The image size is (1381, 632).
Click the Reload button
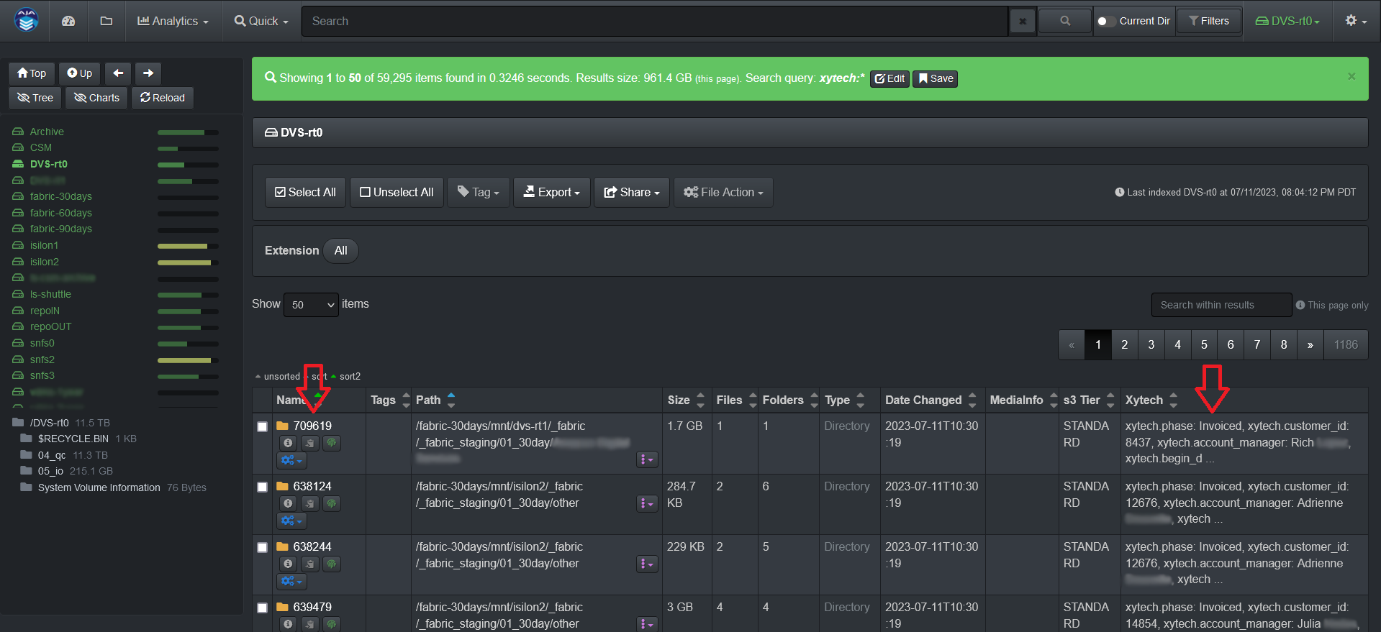[x=162, y=98]
